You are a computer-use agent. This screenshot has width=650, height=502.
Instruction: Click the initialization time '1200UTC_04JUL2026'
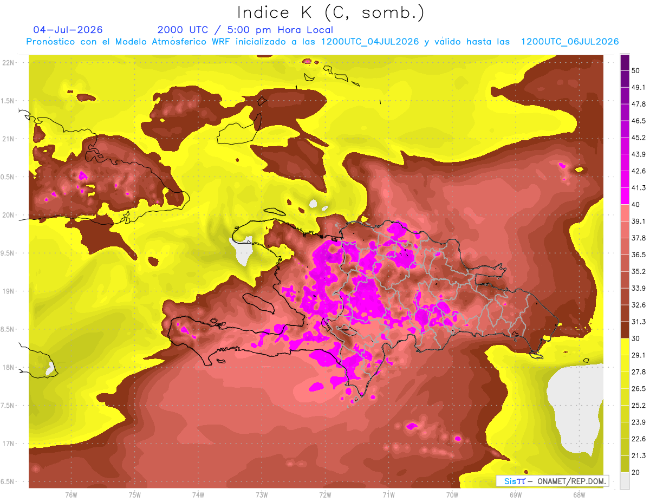coord(370,42)
